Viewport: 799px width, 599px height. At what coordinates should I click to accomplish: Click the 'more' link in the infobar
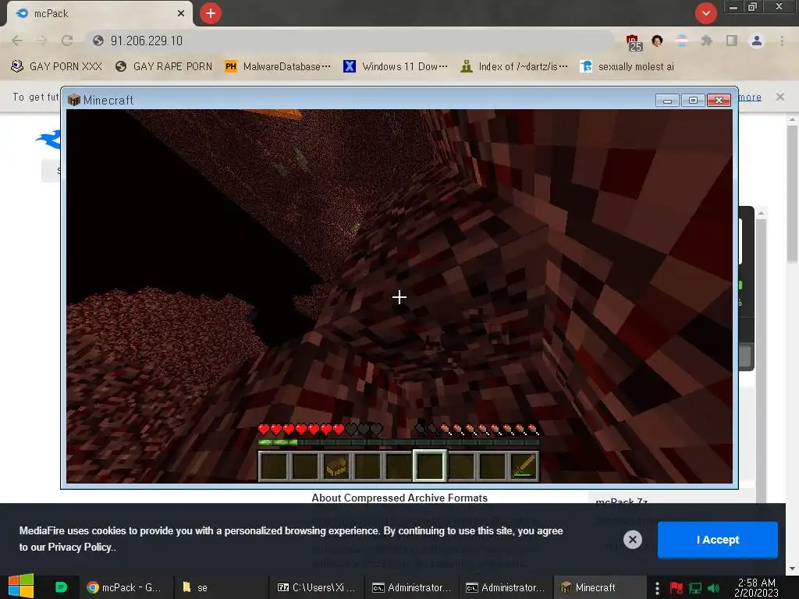pos(750,97)
